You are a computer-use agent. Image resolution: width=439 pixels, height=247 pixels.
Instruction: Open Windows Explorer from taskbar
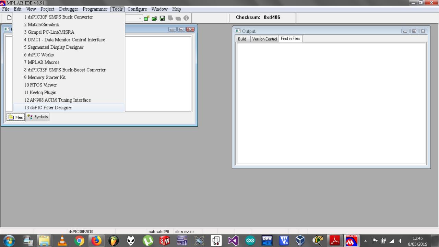pos(44,241)
